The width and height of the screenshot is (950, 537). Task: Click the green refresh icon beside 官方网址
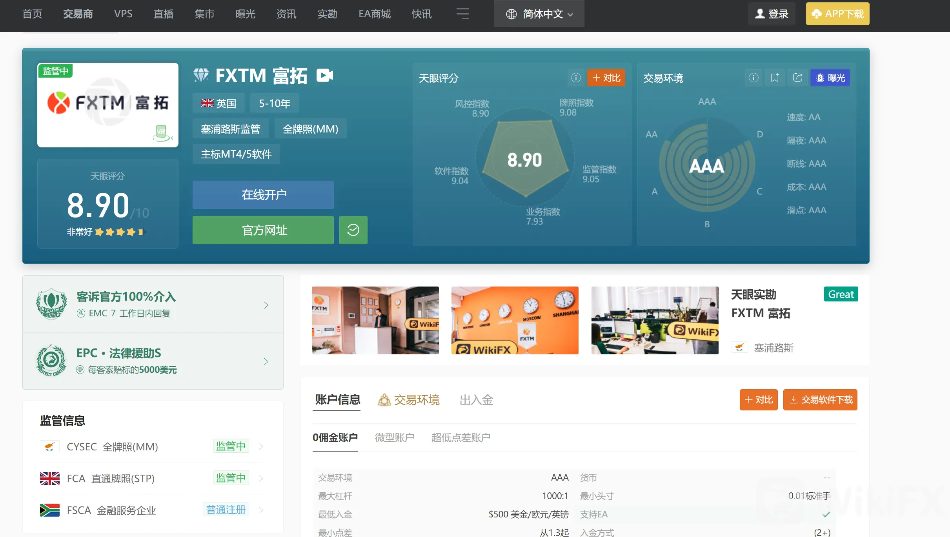pos(353,230)
